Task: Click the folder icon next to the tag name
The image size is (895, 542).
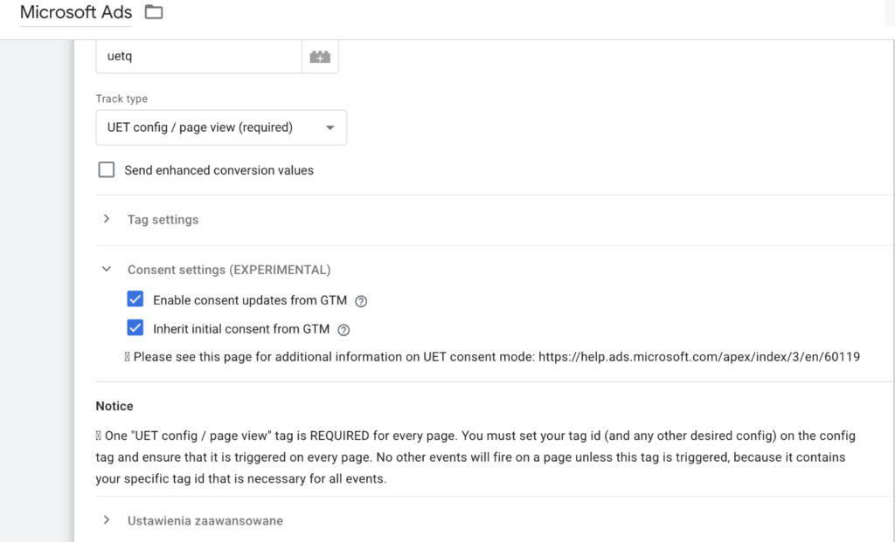Action: click(x=154, y=13)
